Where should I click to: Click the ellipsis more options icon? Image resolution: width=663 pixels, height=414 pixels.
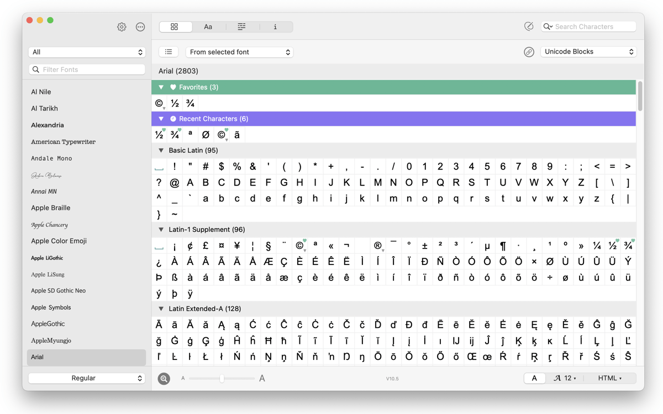pyautogui.click(x=140, y=27)
